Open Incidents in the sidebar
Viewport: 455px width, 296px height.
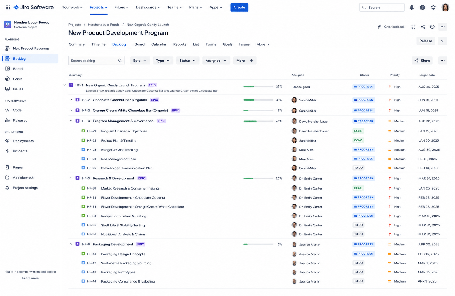point(30,151)
